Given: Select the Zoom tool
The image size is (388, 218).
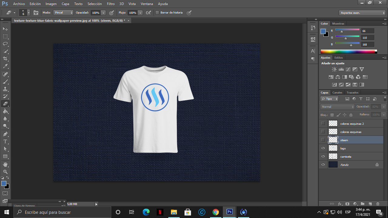Looking at the screenshot, I should click(x=5, y=172).
